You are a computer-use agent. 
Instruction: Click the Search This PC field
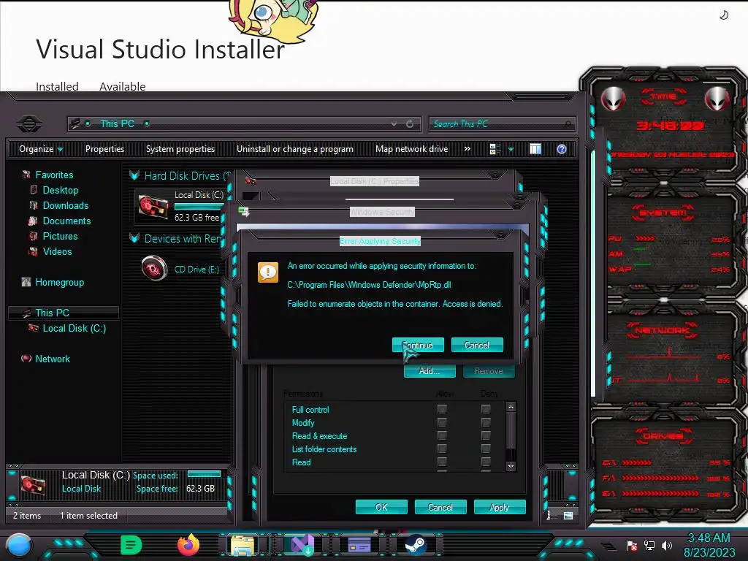pyautogui.click(x=502, y=124)
